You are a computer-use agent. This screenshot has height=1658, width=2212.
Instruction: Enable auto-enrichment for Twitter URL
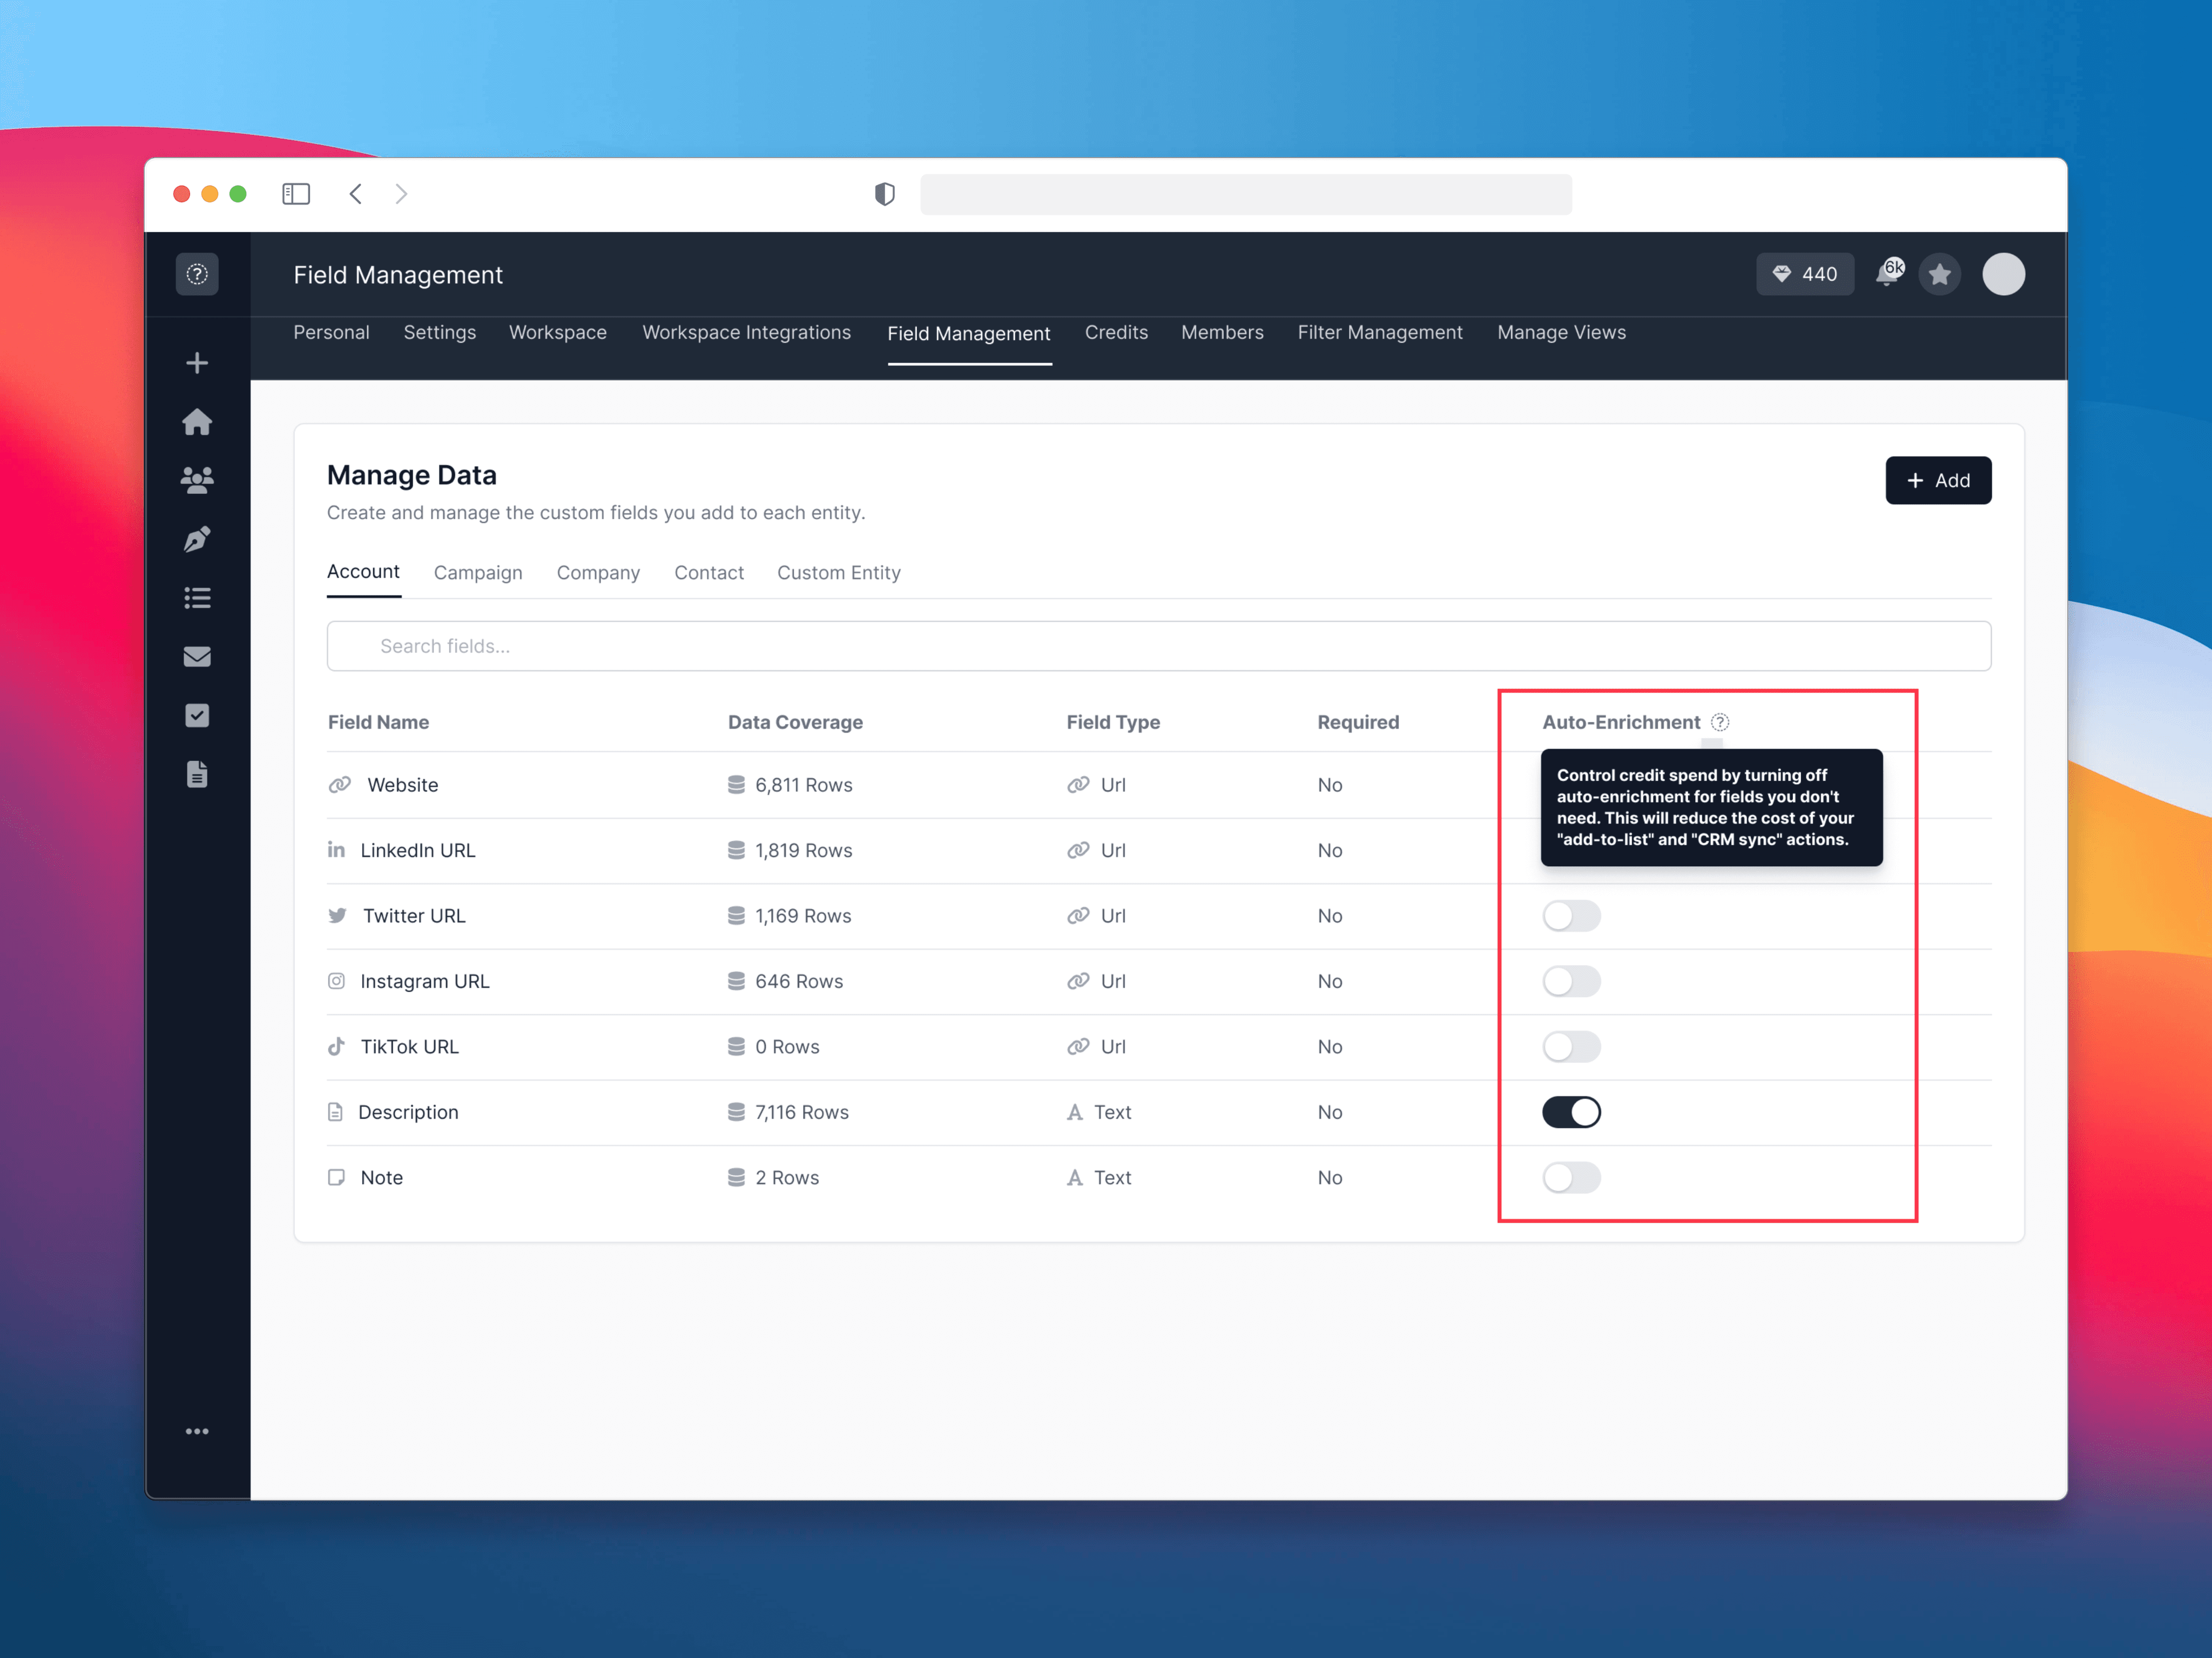(x=1571, y=915)
